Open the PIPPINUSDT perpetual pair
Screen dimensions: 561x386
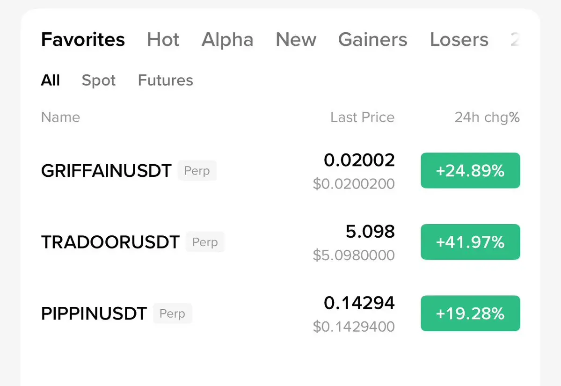(94, 313)
